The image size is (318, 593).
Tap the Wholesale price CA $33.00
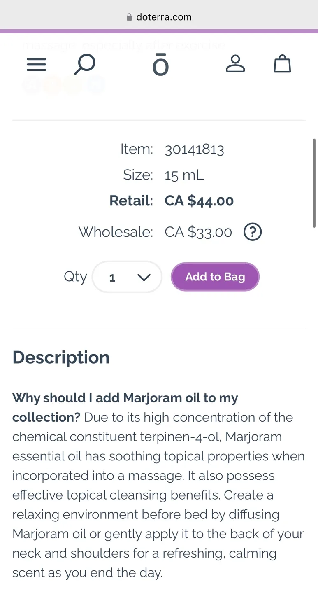click(x=198, y=232)
